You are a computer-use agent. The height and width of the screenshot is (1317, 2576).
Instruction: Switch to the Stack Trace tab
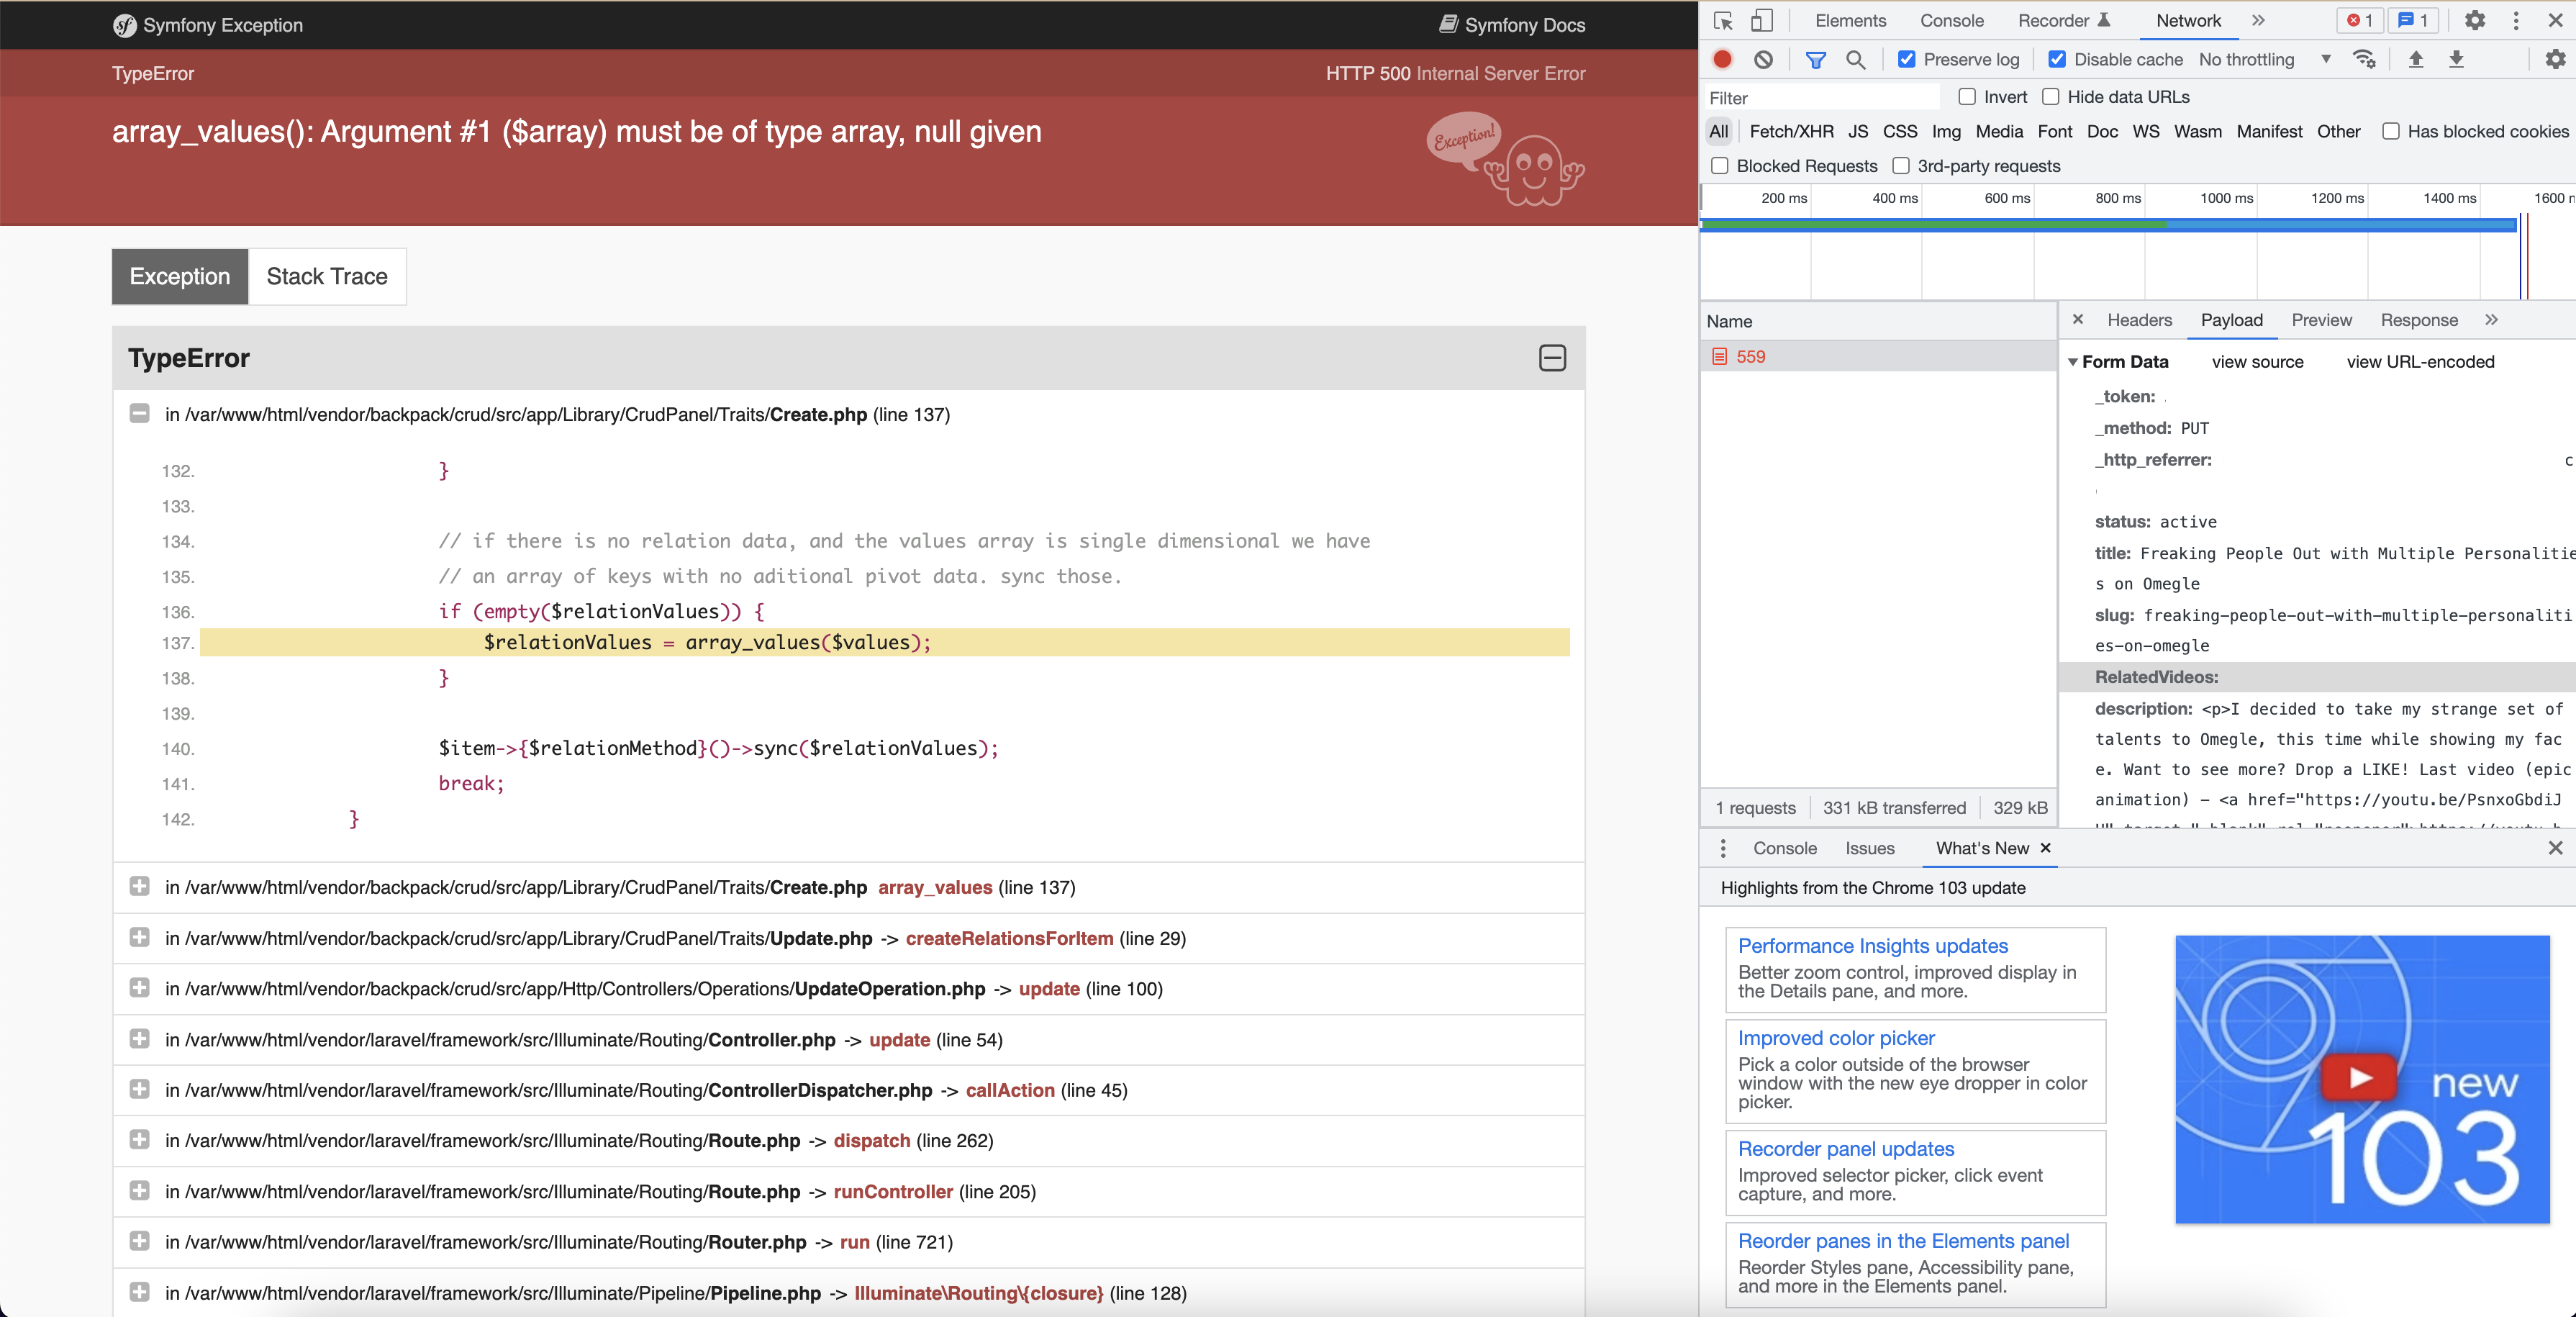[x=326, y=276]
